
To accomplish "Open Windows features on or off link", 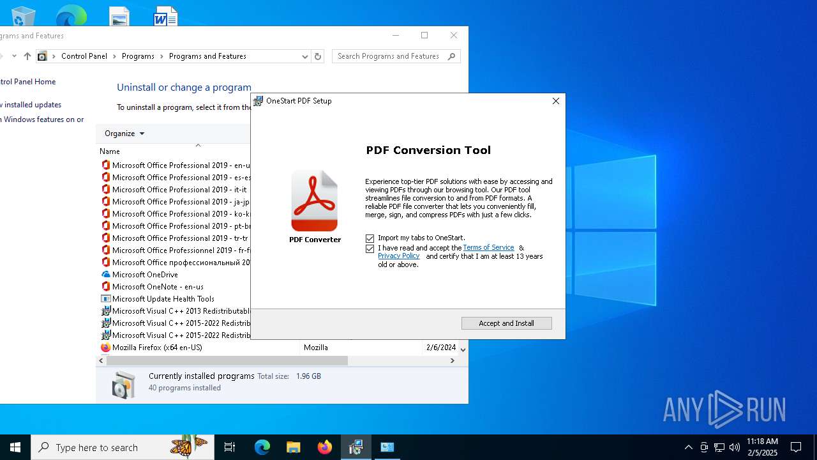I will coord(42,119).
